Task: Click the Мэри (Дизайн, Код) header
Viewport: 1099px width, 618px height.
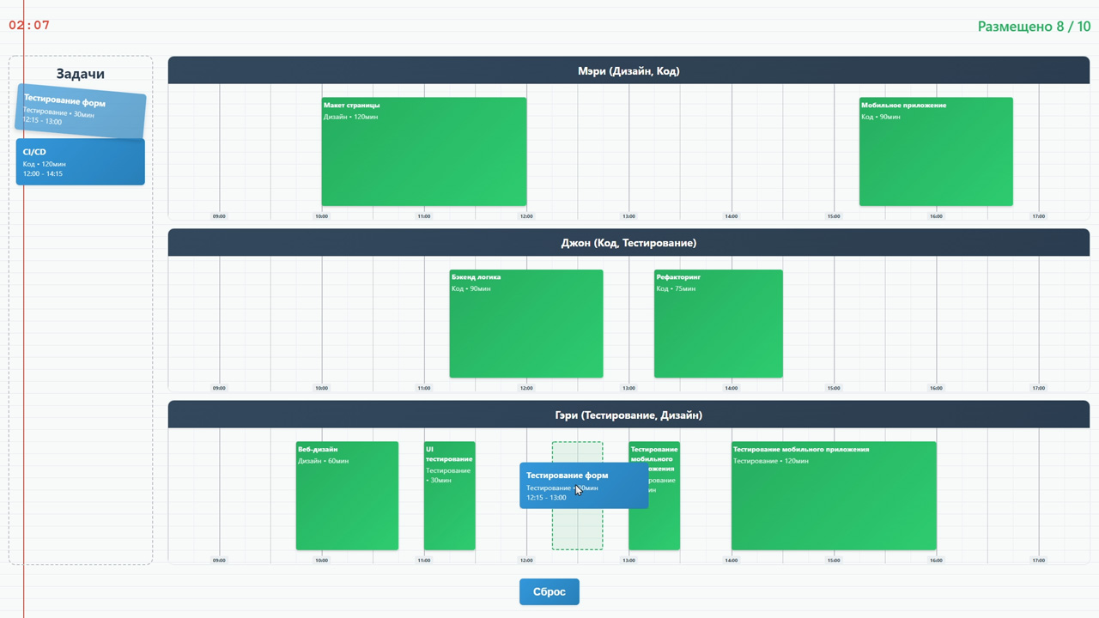Action: [x=628, y=71]
